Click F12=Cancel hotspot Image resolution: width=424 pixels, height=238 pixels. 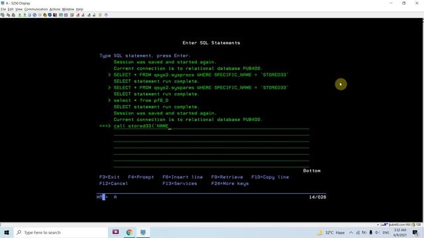[113, 184]
